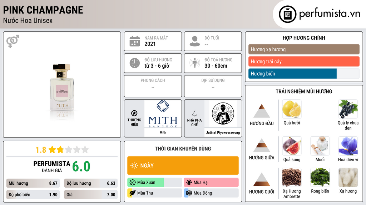
Task: Click the PINK CHAMPAGNE title
Action: point(43,10)
